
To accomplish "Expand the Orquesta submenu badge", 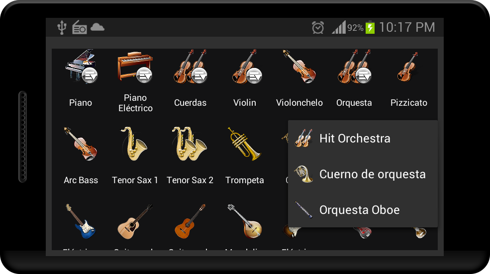I will (364, 75).
